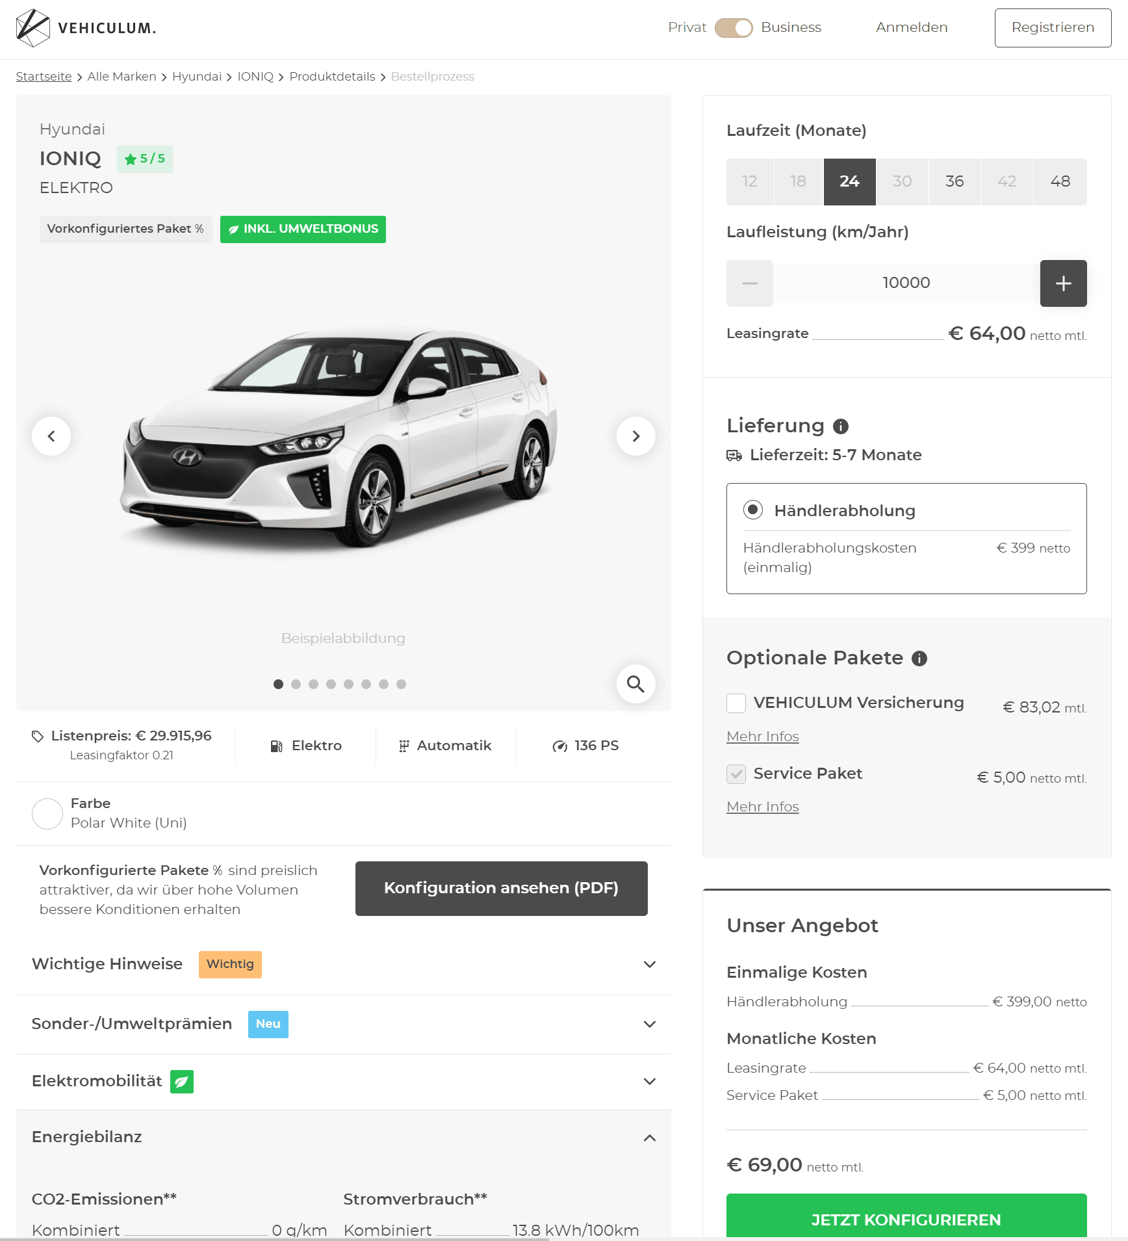The height and width of the screenshot is (1241, 1128).
Task: Open Alle Marken breadcrumb
Action: pyautogui.click(x=122, y=77)
